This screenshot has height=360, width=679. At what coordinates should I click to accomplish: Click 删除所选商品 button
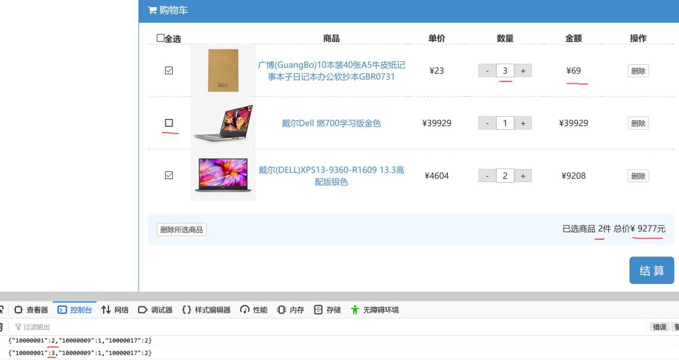pos(182,229)
